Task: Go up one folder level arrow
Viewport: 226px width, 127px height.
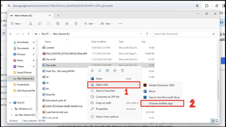Action: coord(29,34)
